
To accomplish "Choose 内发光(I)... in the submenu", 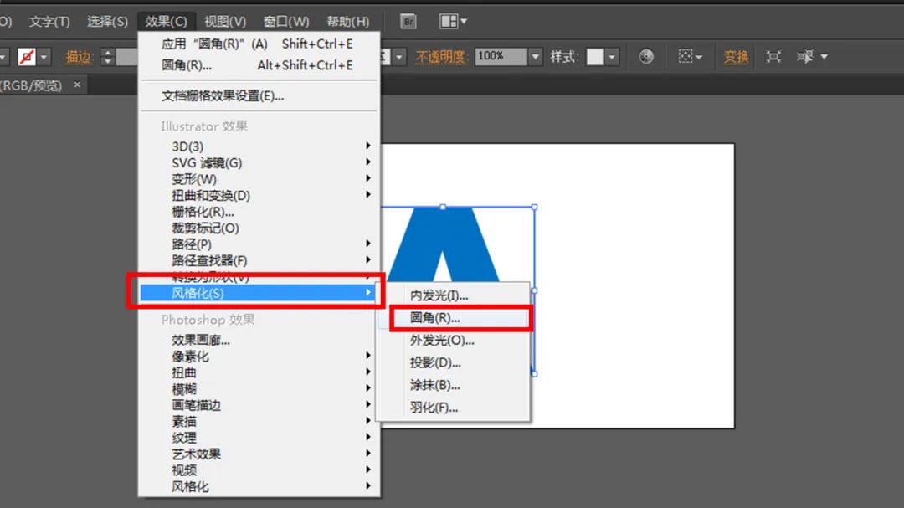I will [453, 295].
